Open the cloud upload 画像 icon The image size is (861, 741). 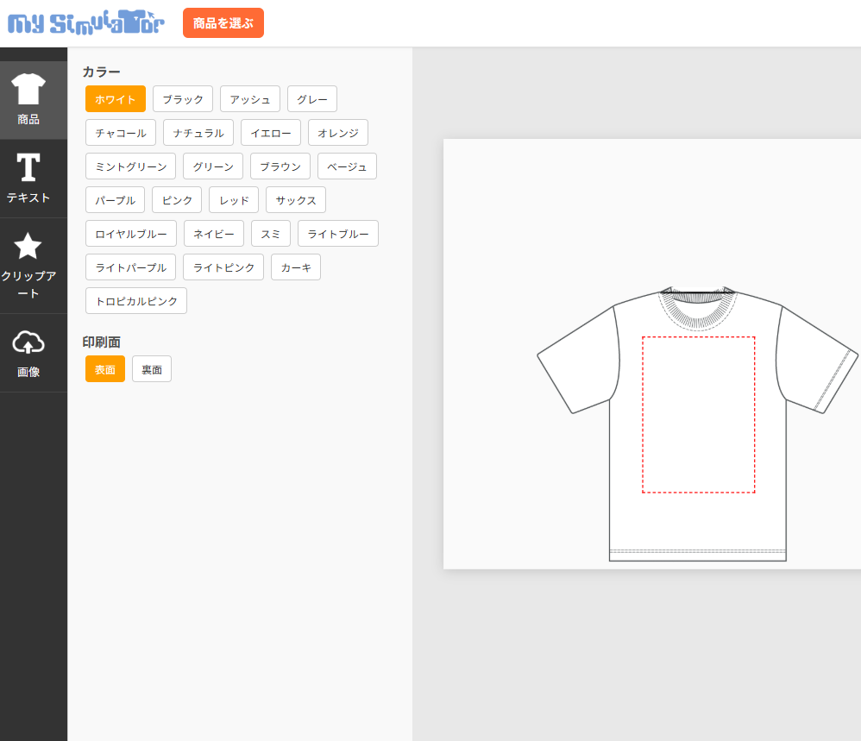point(28,343)
